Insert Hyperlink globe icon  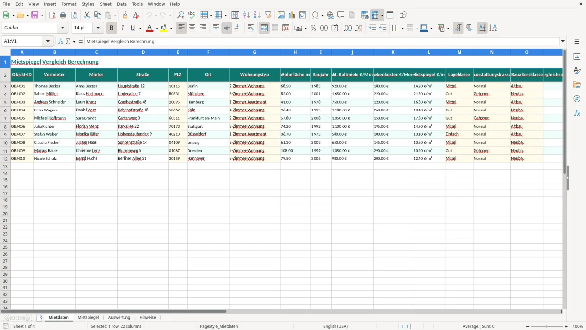click(x=330, y=15)
